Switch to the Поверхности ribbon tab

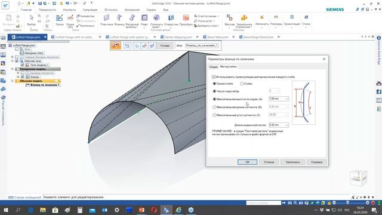click(47, 10)
